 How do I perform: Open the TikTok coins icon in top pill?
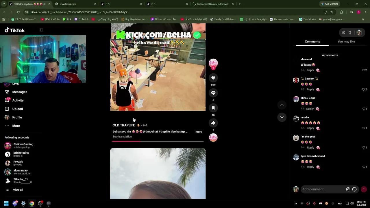pos(343,33)
